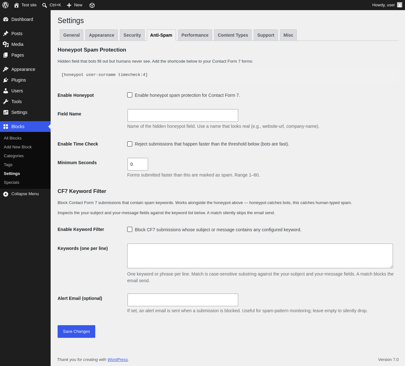Click the Collapse Menu arrow icon

6,194
